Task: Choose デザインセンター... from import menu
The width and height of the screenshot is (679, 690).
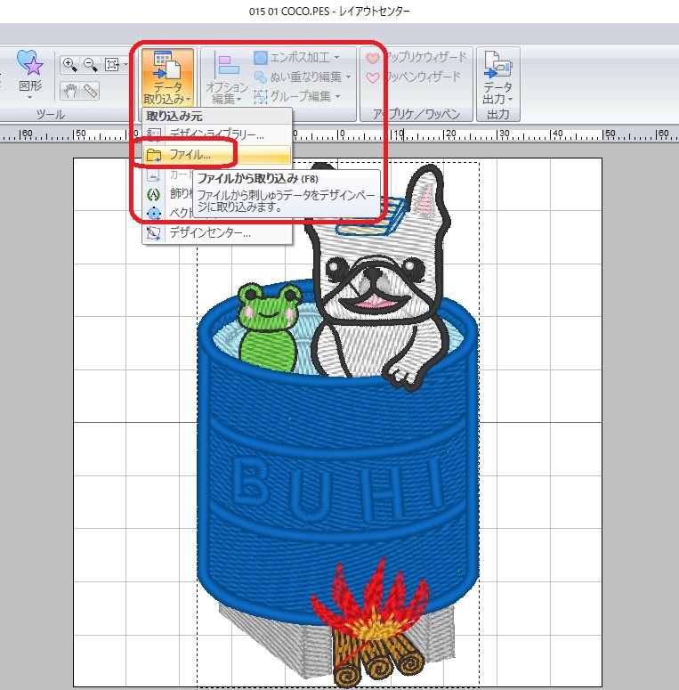Action: tap(217, 232)
